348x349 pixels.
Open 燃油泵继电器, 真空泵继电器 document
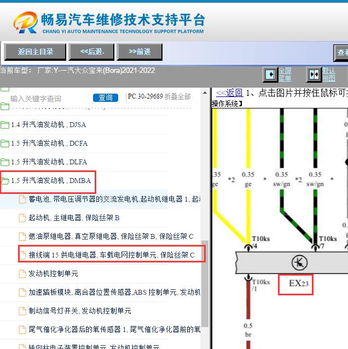point(111,236)
